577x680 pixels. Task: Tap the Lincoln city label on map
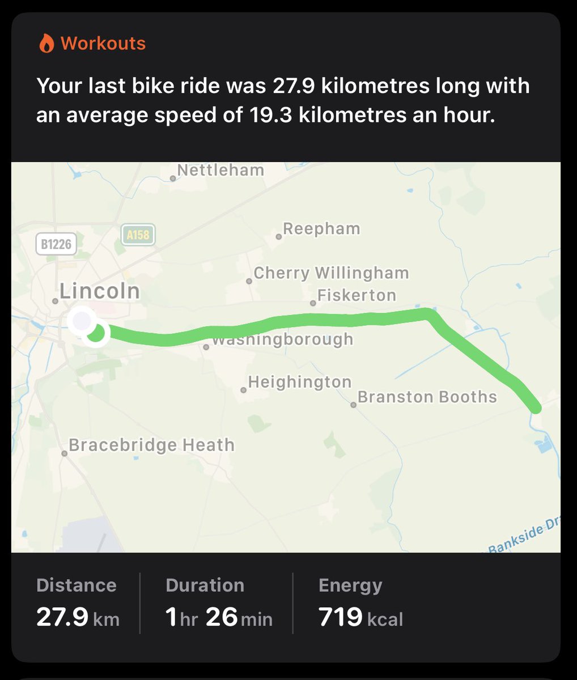(x=99, y=291)
